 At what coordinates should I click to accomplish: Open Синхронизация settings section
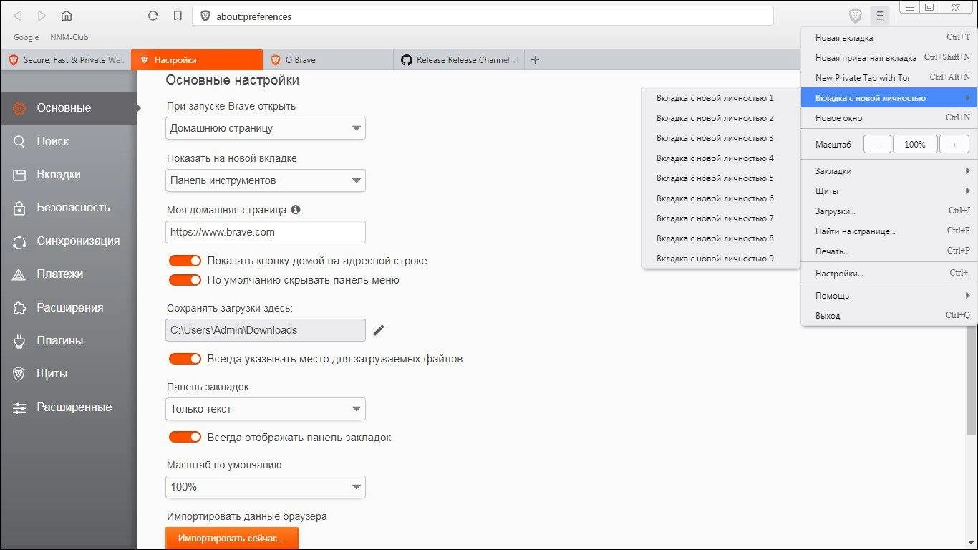pyautogui.click(x=68, y=241)
